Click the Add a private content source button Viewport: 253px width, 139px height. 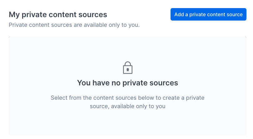click(208, 14)
